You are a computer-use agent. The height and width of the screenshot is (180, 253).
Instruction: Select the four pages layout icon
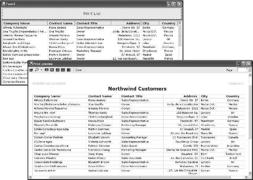(63, 70)
